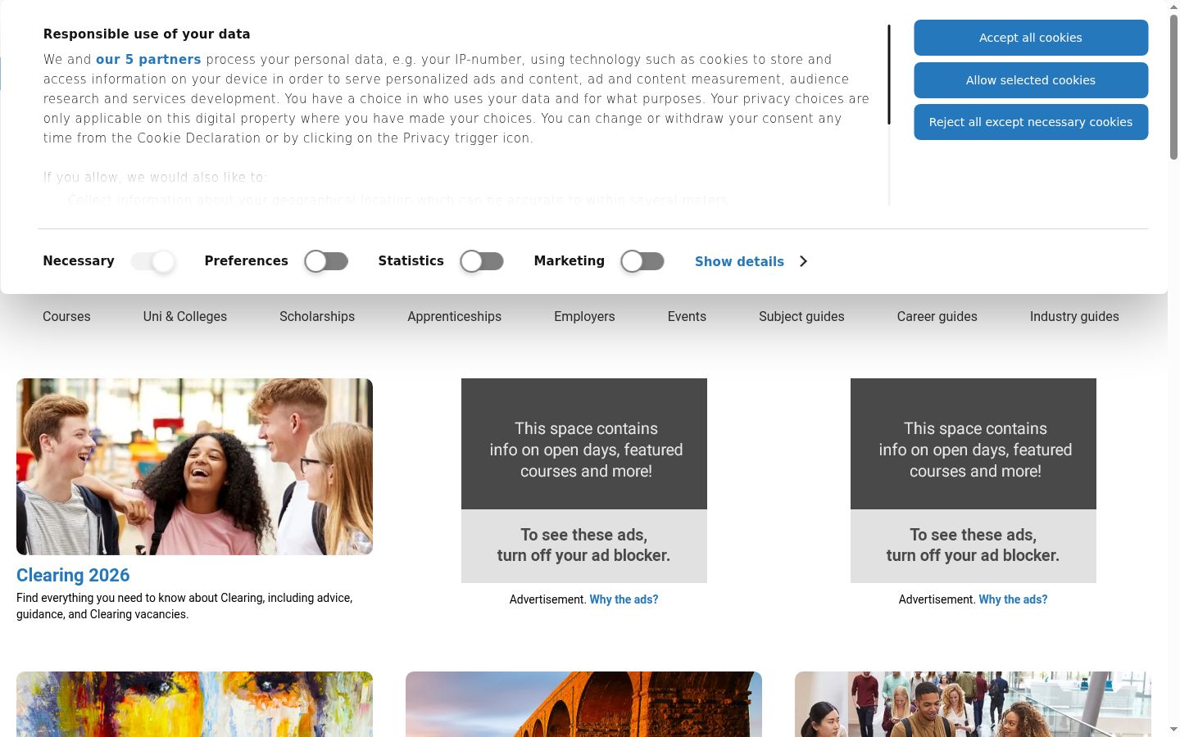
Task: Select Apprenticeships in navigation
Action: 454,317
